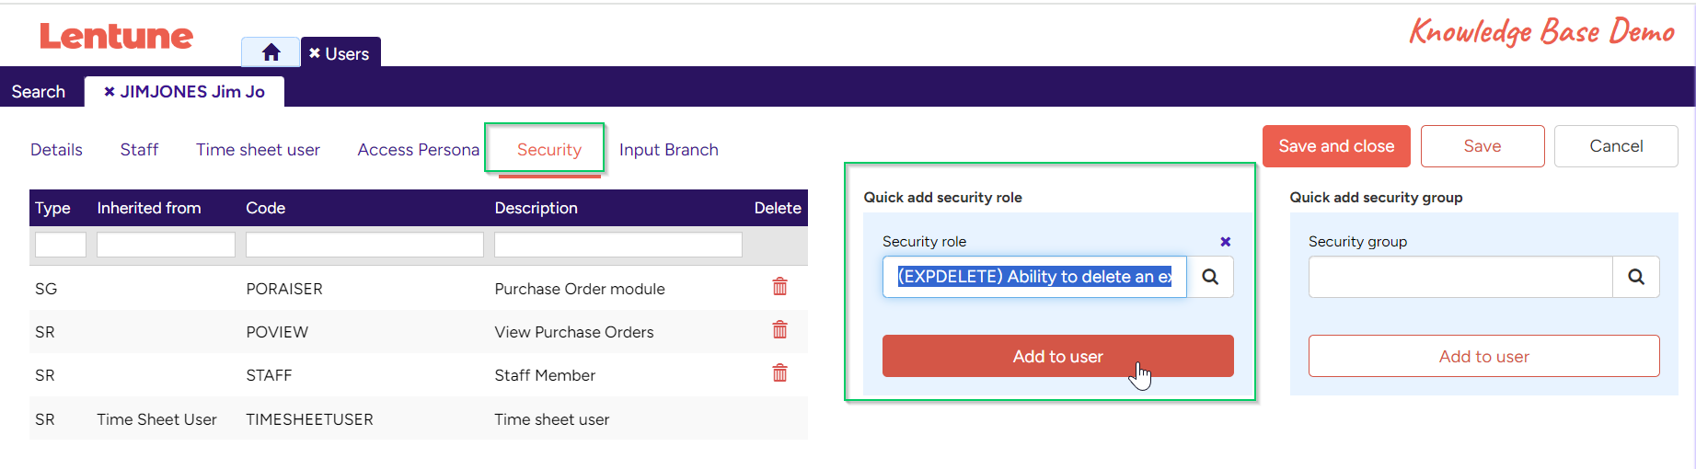The image size is (1696, 469).
Task: Sort by Inherited from column header
Action: tap(149, 208)
